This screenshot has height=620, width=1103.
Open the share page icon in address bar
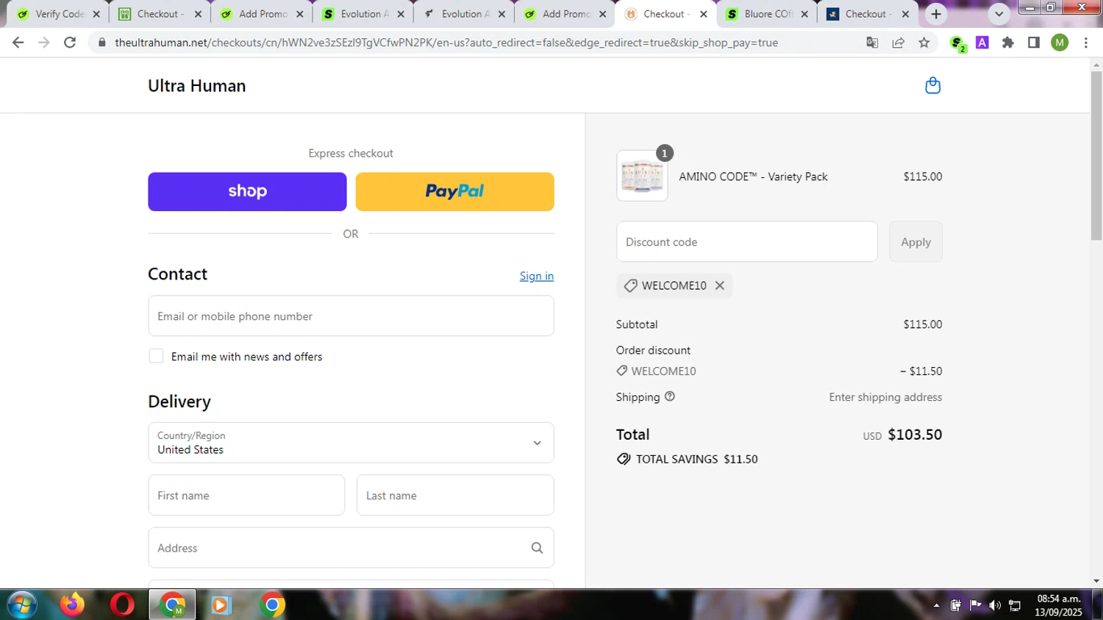[x=899, y=43]
